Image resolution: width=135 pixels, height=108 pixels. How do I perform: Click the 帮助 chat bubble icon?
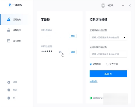(9, 90)
